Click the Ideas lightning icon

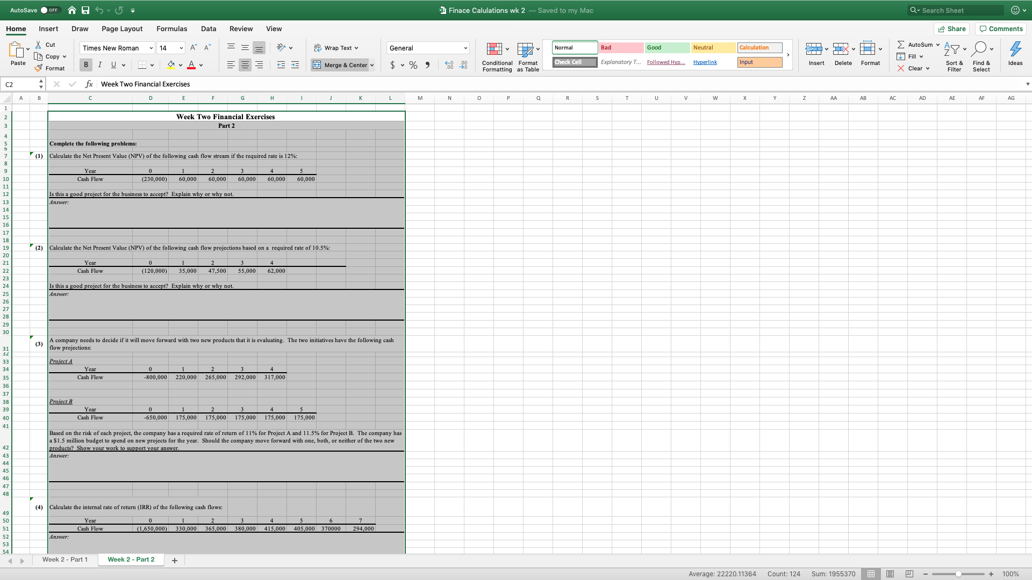(1015, 49)
